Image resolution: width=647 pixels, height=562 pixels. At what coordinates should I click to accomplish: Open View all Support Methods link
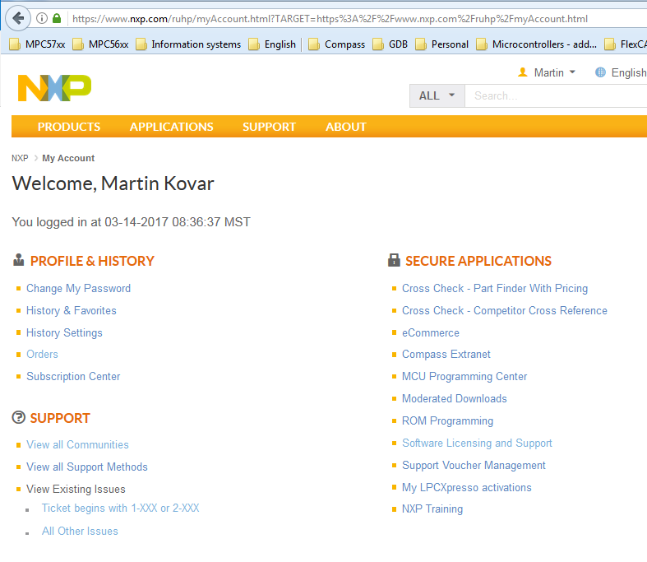[87, 467]
